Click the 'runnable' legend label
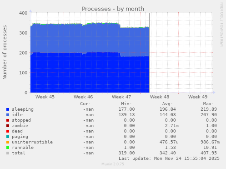 23,148
